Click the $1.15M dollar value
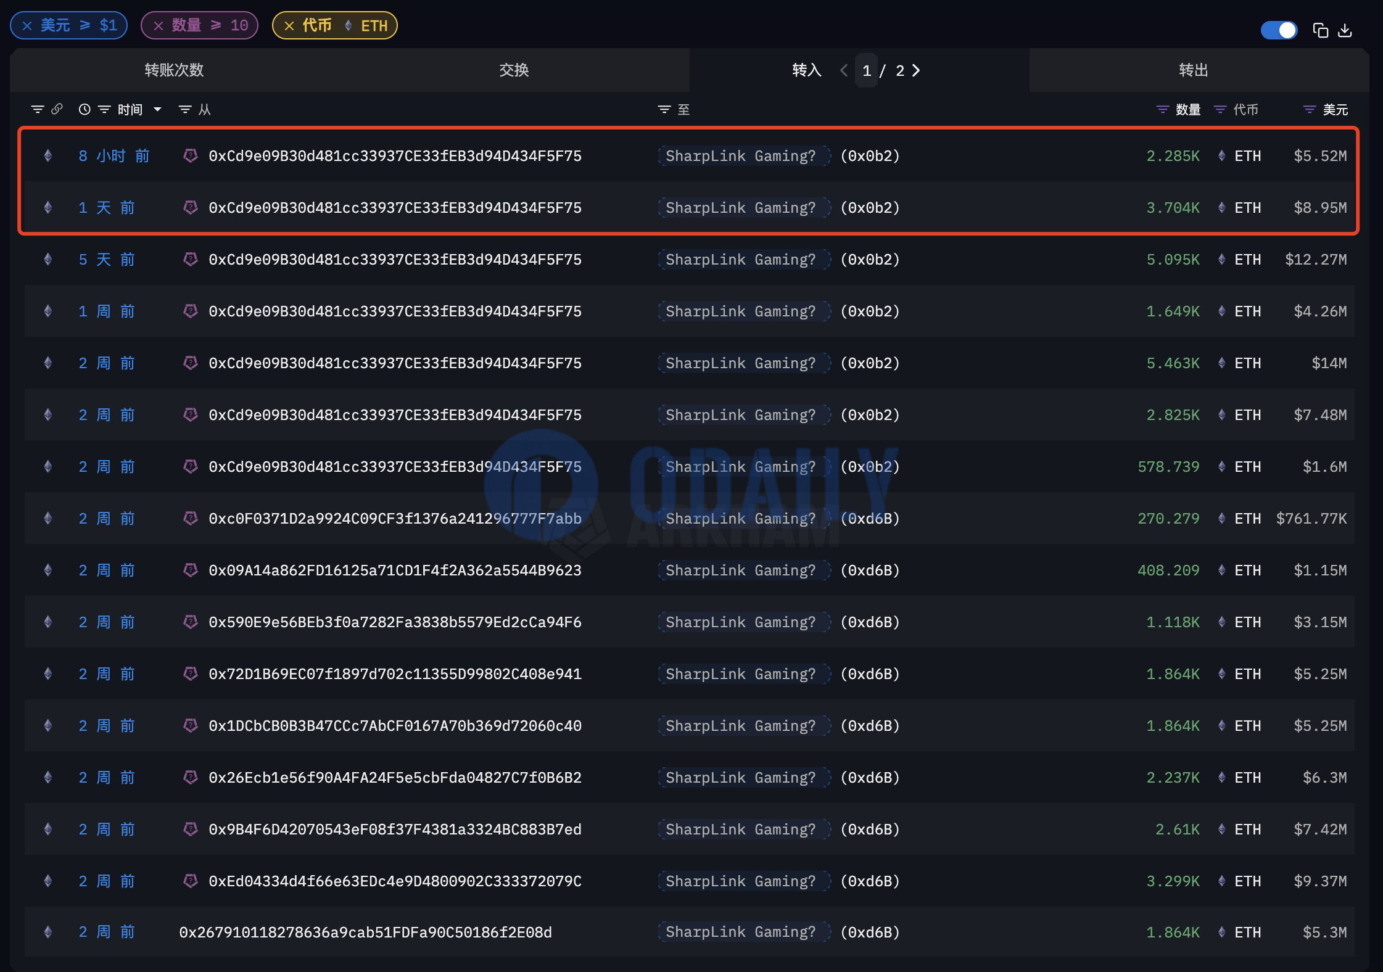Image resolution: width=1383 pixels, height=972 pixels. (1320, 570)
